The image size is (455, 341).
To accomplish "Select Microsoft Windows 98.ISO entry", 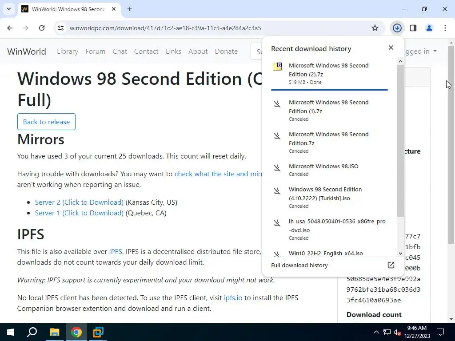I will 329,170.
